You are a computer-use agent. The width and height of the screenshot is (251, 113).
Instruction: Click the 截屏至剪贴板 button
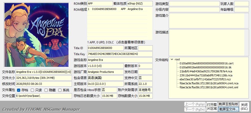click(228, 104)
